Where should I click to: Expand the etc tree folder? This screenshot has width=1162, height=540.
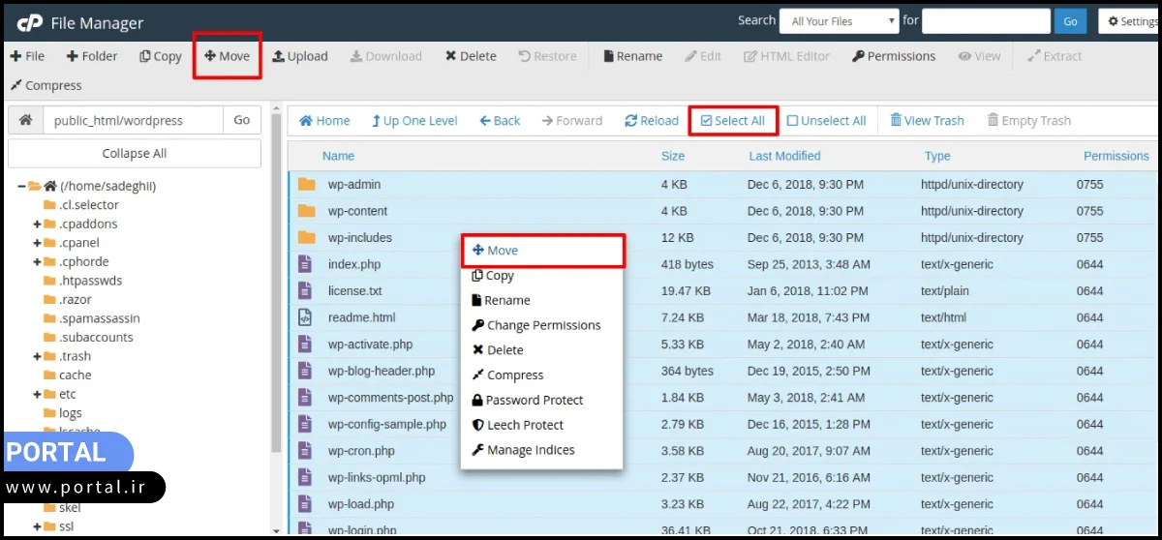pyautogui.click(x=37, y=394)
